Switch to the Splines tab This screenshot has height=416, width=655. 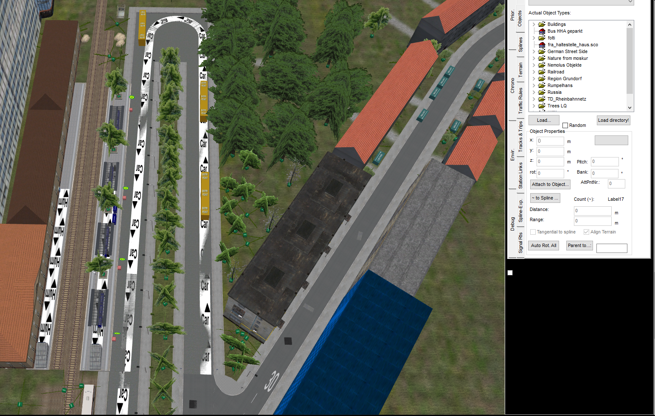tap(520, 45)
